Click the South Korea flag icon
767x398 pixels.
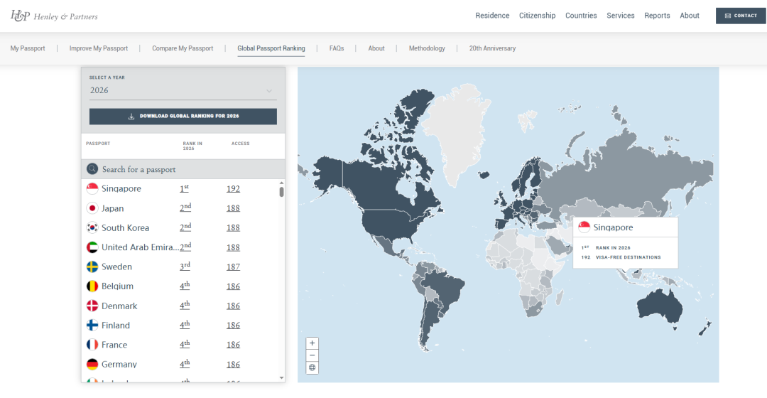(x=92, y=227)
